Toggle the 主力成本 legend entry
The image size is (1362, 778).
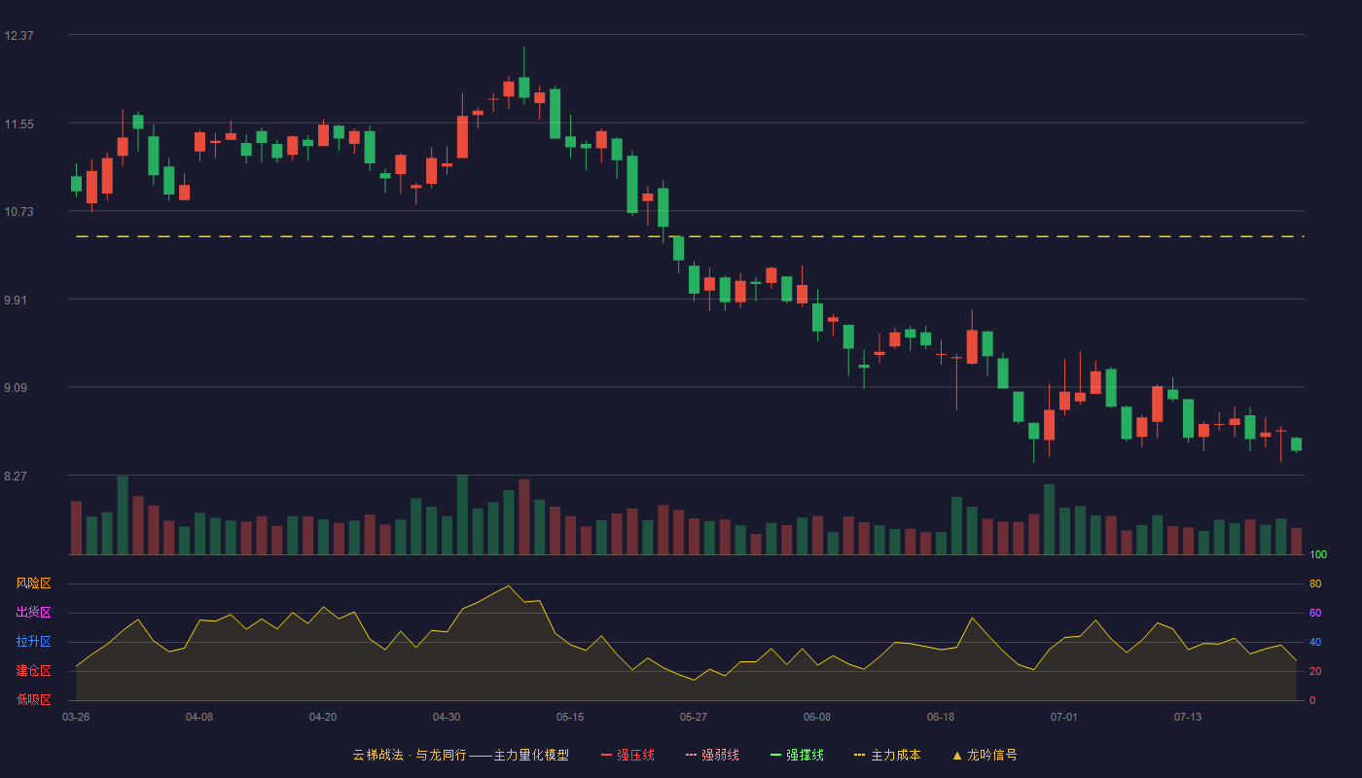[887, 755]
